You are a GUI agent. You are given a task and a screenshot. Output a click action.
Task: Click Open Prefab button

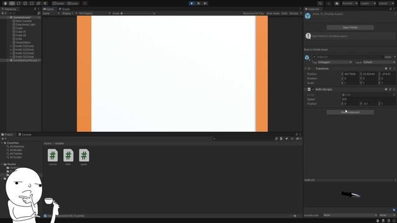(350, 27)
